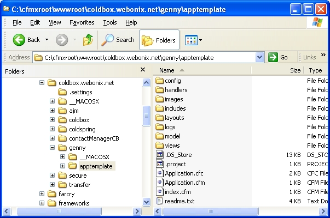Image resolution: width=330 pixels, height=218 pixels.
Task: Close the Folders pane with X
Action: coord(143,70)
